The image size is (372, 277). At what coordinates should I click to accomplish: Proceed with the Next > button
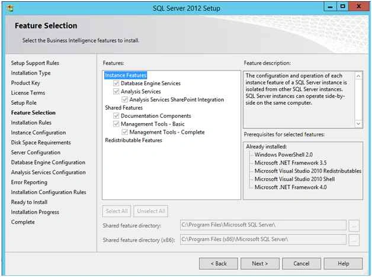[260, 263]
